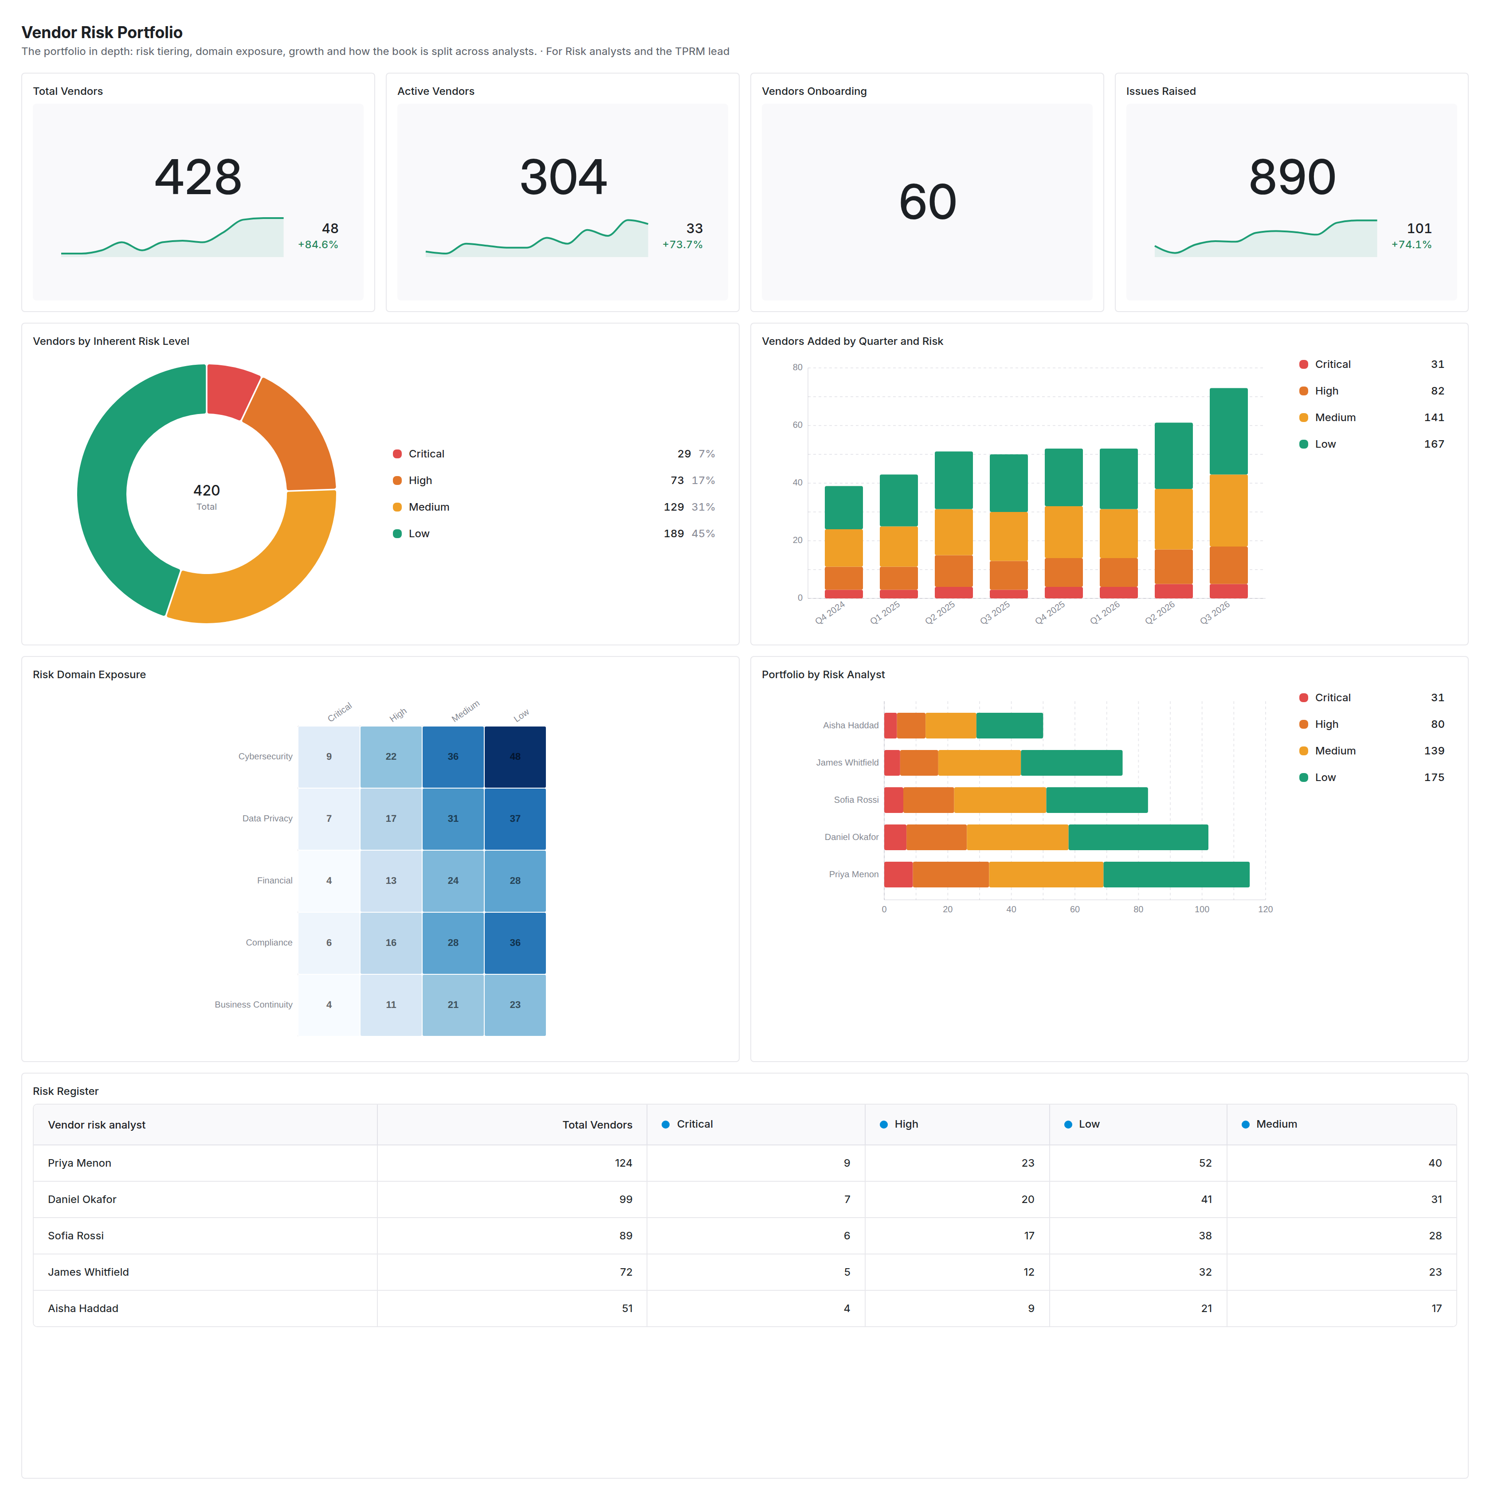Screen dimensions: 1490x1500
Task: Click the Daniel Okafor label in analyst chart
Action: coord(851,838)
